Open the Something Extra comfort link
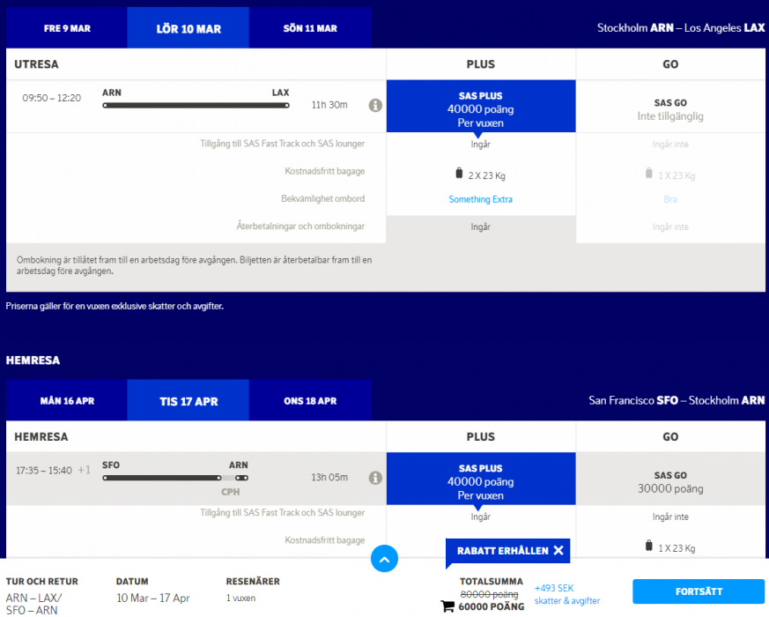Image resolution: width=769 pixels, height=617 pixels. [480, 199]
